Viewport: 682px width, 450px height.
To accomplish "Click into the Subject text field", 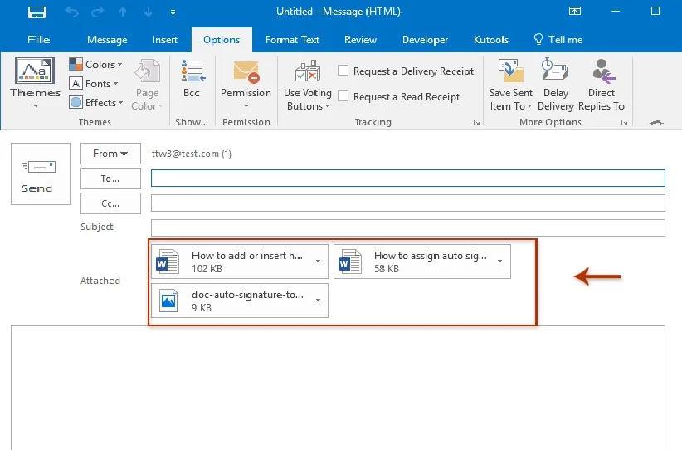I will 407,228.
